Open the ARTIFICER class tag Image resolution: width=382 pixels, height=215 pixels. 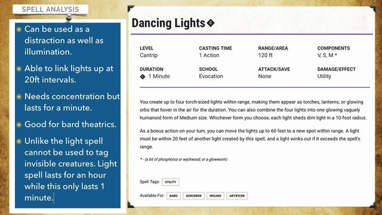tap(237, 196)
